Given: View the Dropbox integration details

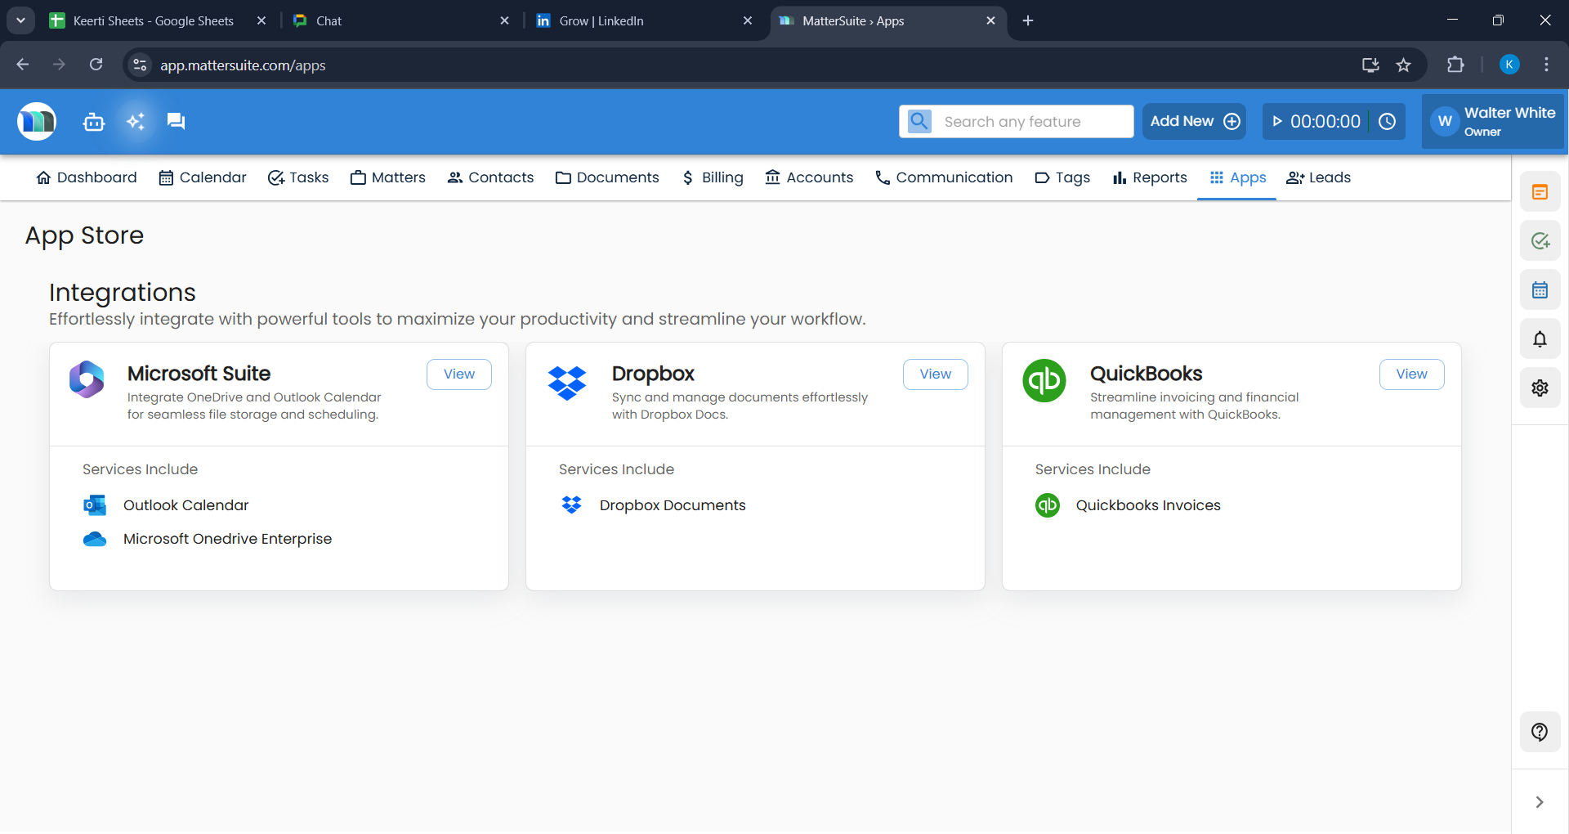Looking at the screenshot, I should pyautogui.click(x=935, y=374).
